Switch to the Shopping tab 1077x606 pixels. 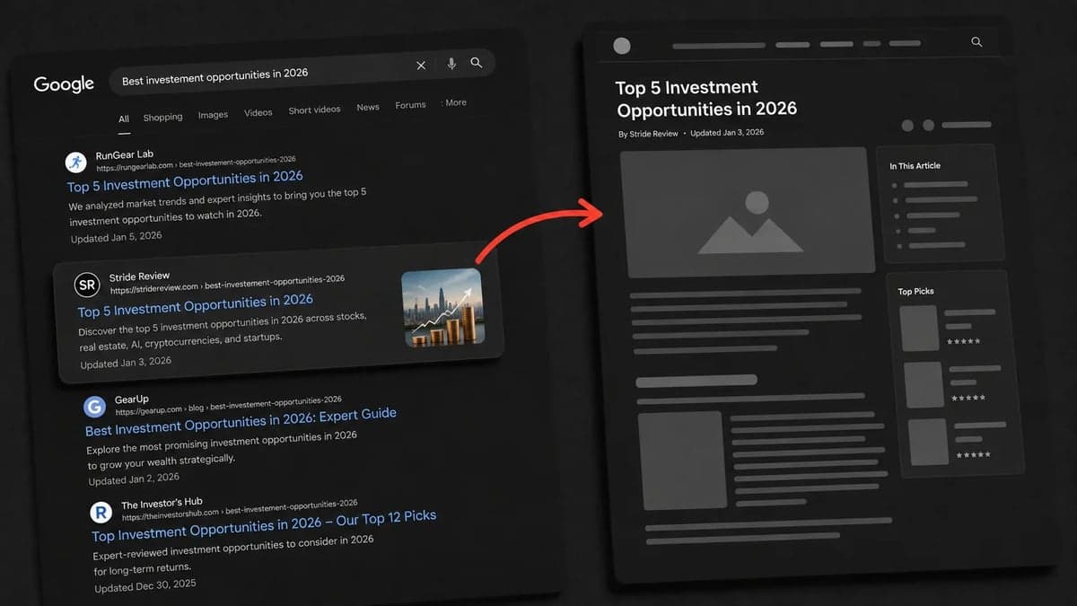tap(162, 117)
